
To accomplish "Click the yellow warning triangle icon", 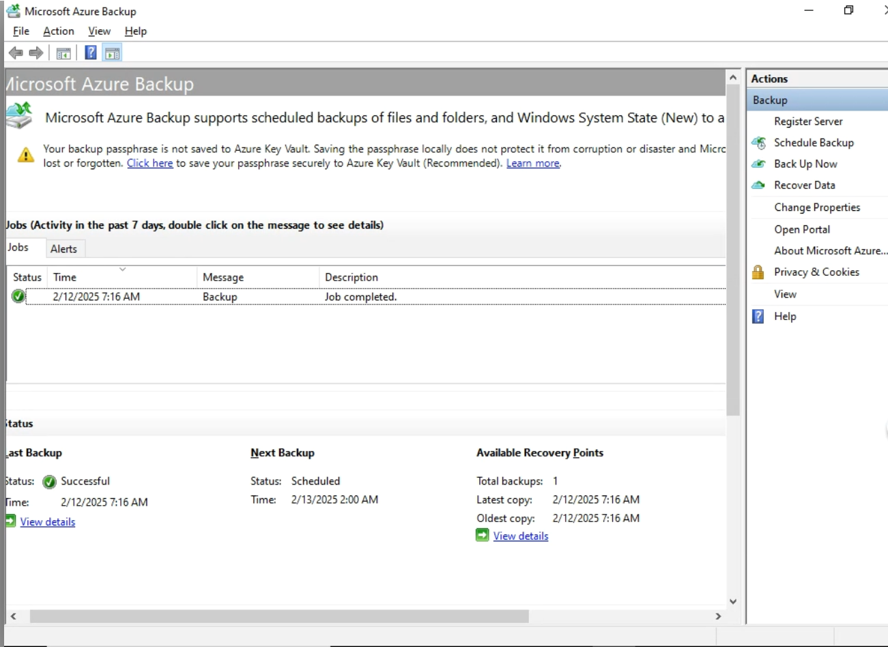I will pos(25,155).
